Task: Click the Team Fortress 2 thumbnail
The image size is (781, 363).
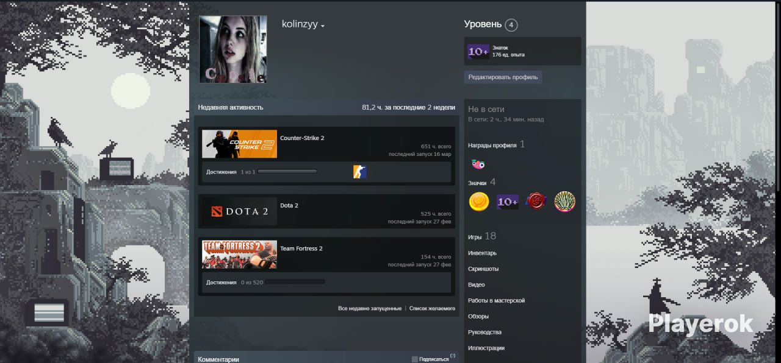Action: tap(239, 255)
